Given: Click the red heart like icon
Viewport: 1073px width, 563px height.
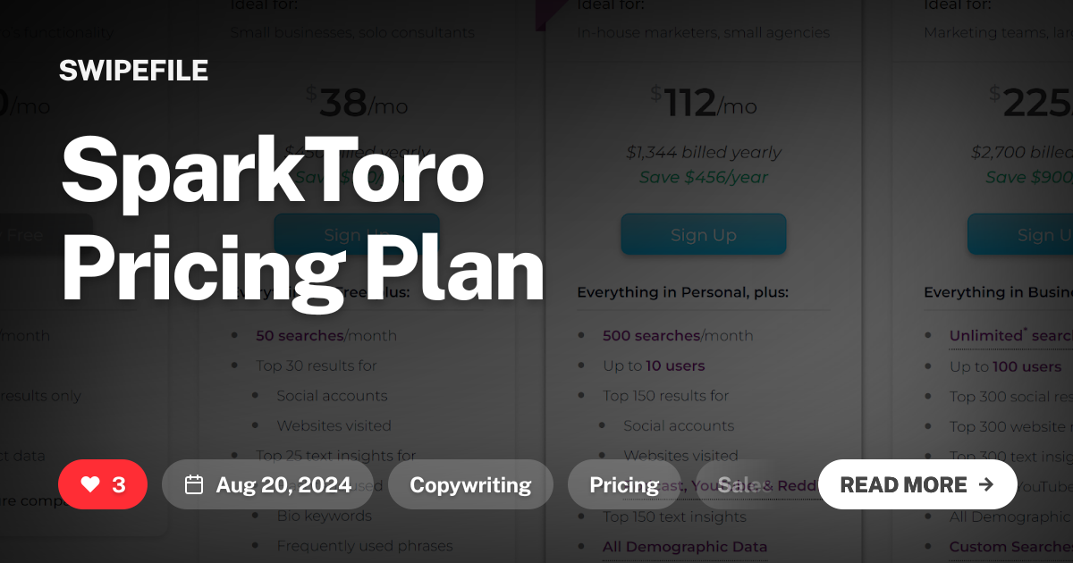Looking at the screenshot, I should point(89,484).
